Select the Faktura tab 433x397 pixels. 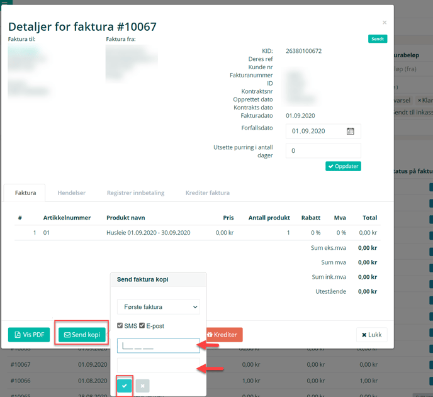[25, 193]
